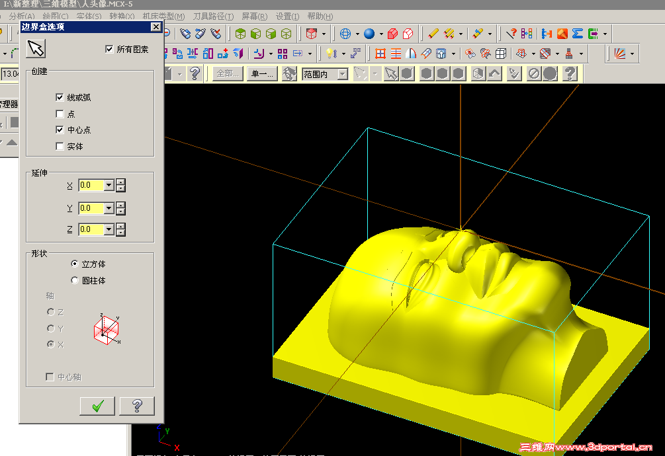665x456 pixels.
Task: Click the grey undo arrow selection icon
Action: (494, 73)
